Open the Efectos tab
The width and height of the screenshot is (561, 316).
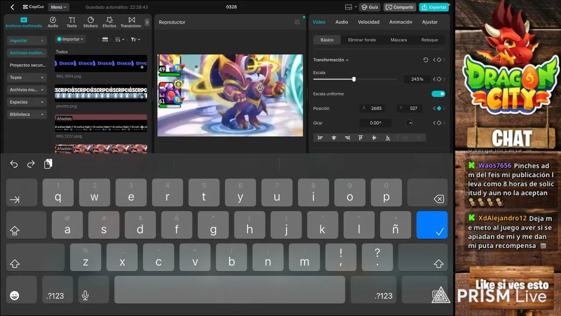[x=110, y=22]
